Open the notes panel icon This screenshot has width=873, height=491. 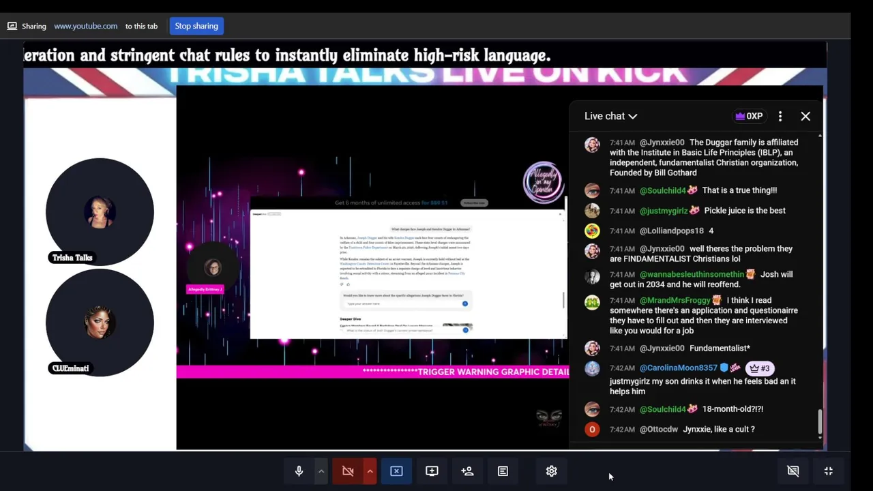503,471
